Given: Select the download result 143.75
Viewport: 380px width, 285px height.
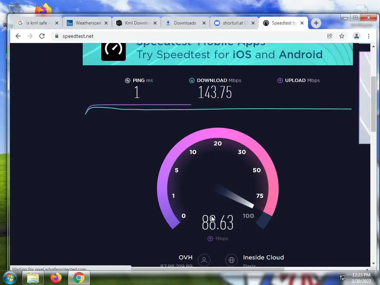Looking at the screenshot, I should [x=215, y=92].
